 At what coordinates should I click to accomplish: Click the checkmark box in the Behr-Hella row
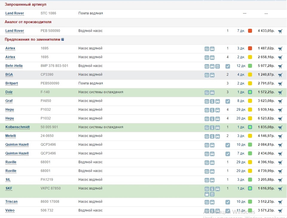(x=228, y=66)
